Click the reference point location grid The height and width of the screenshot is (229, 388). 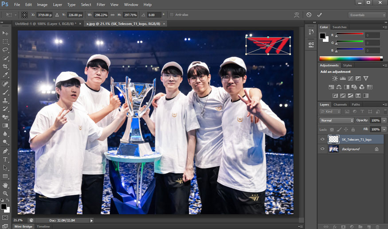click(x=24, y=15)
